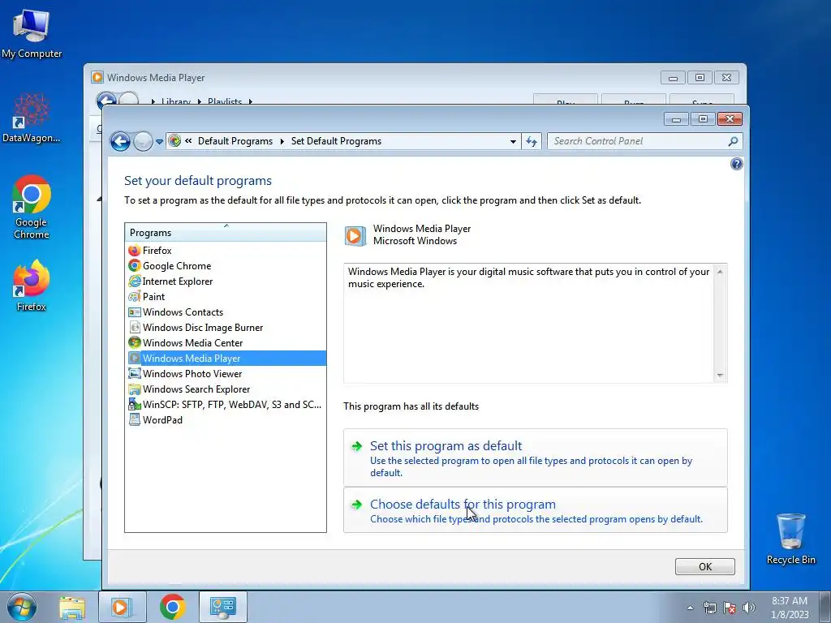Click the Windows Search Explorer icon
831x623 pixels.
[x=135, y=389]
